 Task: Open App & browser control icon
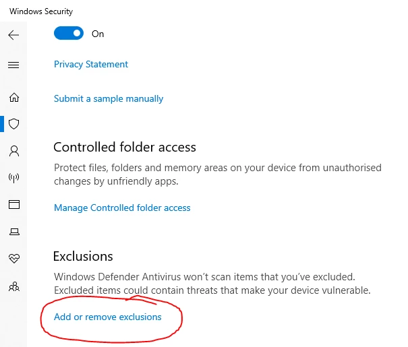pos(14,205)
